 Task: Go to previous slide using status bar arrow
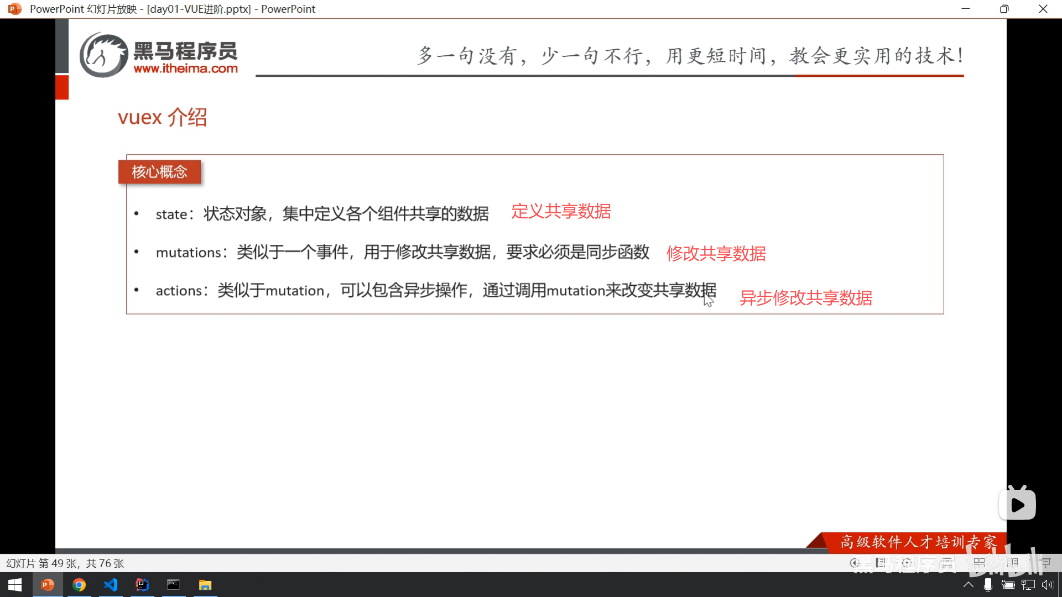click(x=855, y=563)
